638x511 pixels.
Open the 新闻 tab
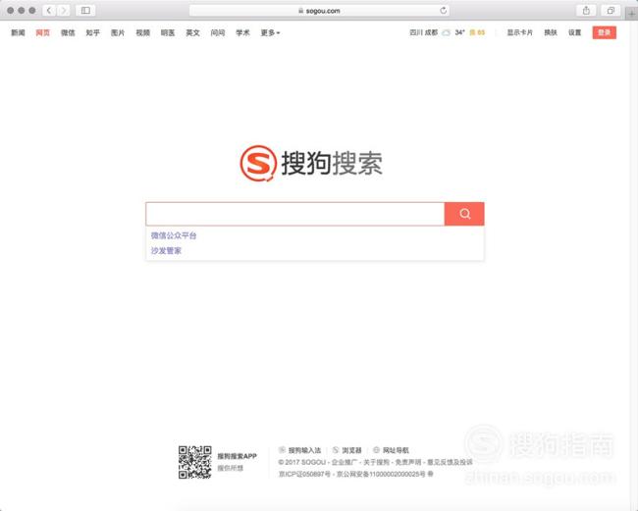[x=18, y=32]
